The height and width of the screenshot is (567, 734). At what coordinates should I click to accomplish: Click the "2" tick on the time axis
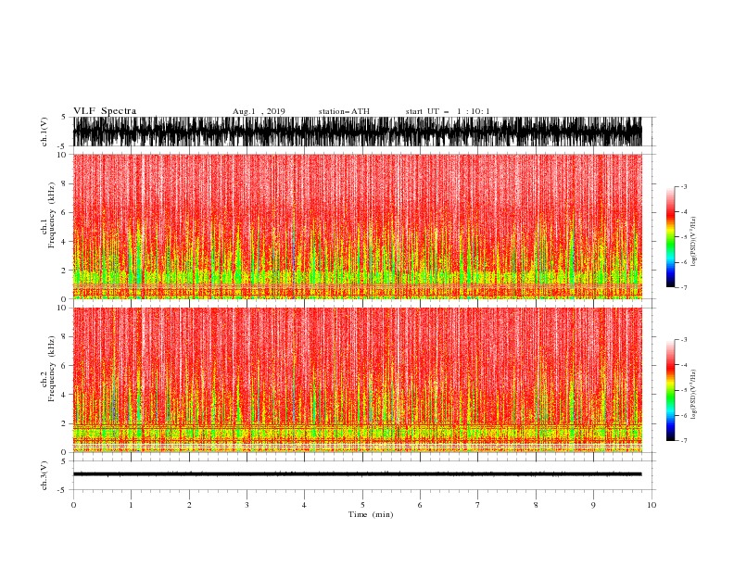(x=189, y=505)
